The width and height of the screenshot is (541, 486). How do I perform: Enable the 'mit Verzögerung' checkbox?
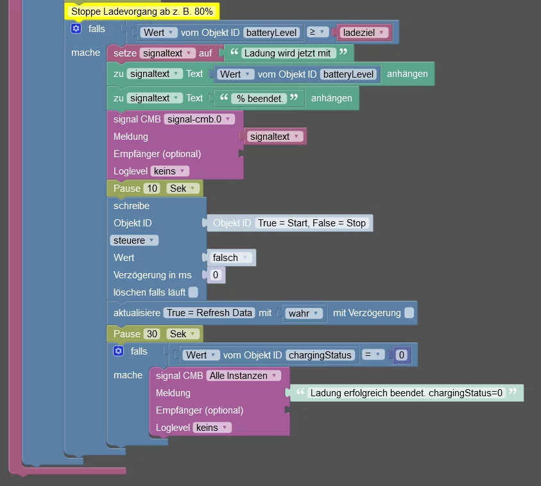409,313
